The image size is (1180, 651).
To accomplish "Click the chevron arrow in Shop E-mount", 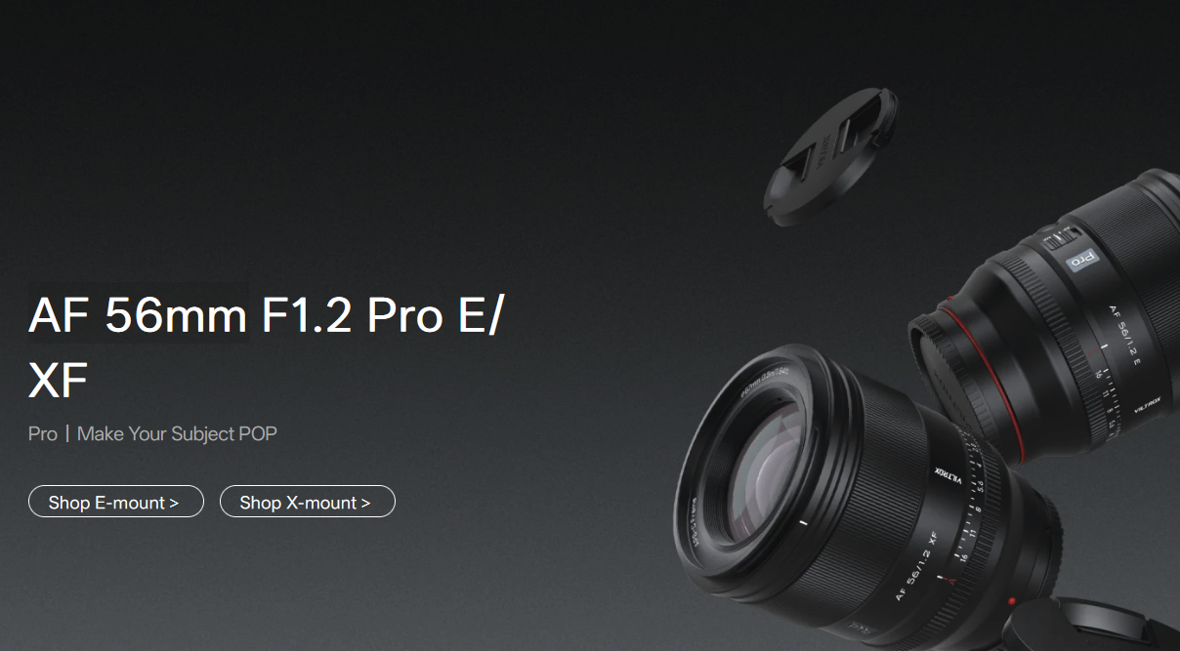I will coord(174,503).
